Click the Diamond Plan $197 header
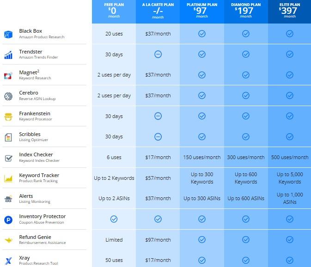 click(x=246, y=11)
